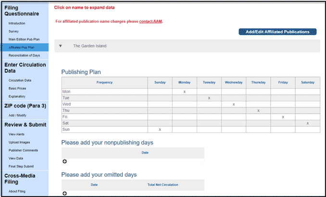Select the Tue frequency row label
Image resolution: width=326 pixels, height=197 pixels.
(x=66, y=98)
